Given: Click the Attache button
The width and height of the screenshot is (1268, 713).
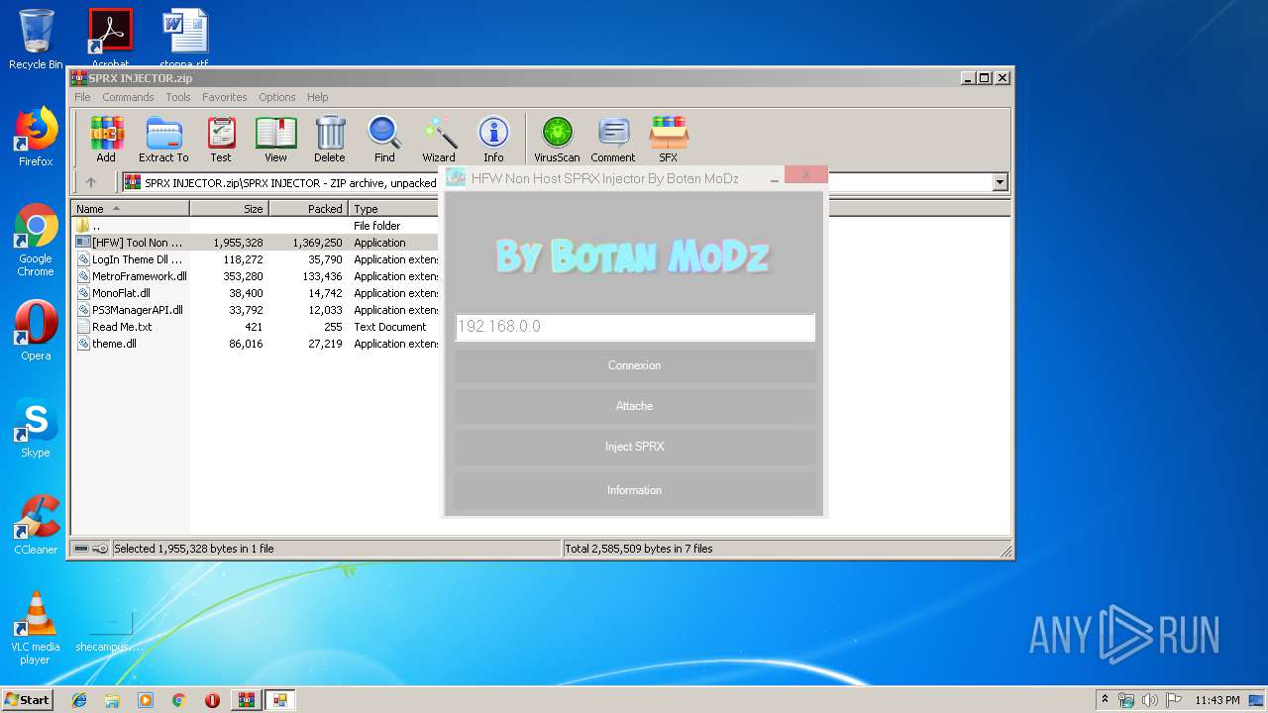Looking at the screenshot, I should pos(635,406).
